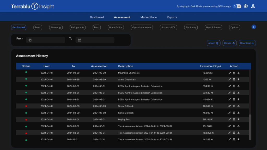Download the 16.286 Kt assessment
Screen dimensions: 267x150
[x=238, y=73]
